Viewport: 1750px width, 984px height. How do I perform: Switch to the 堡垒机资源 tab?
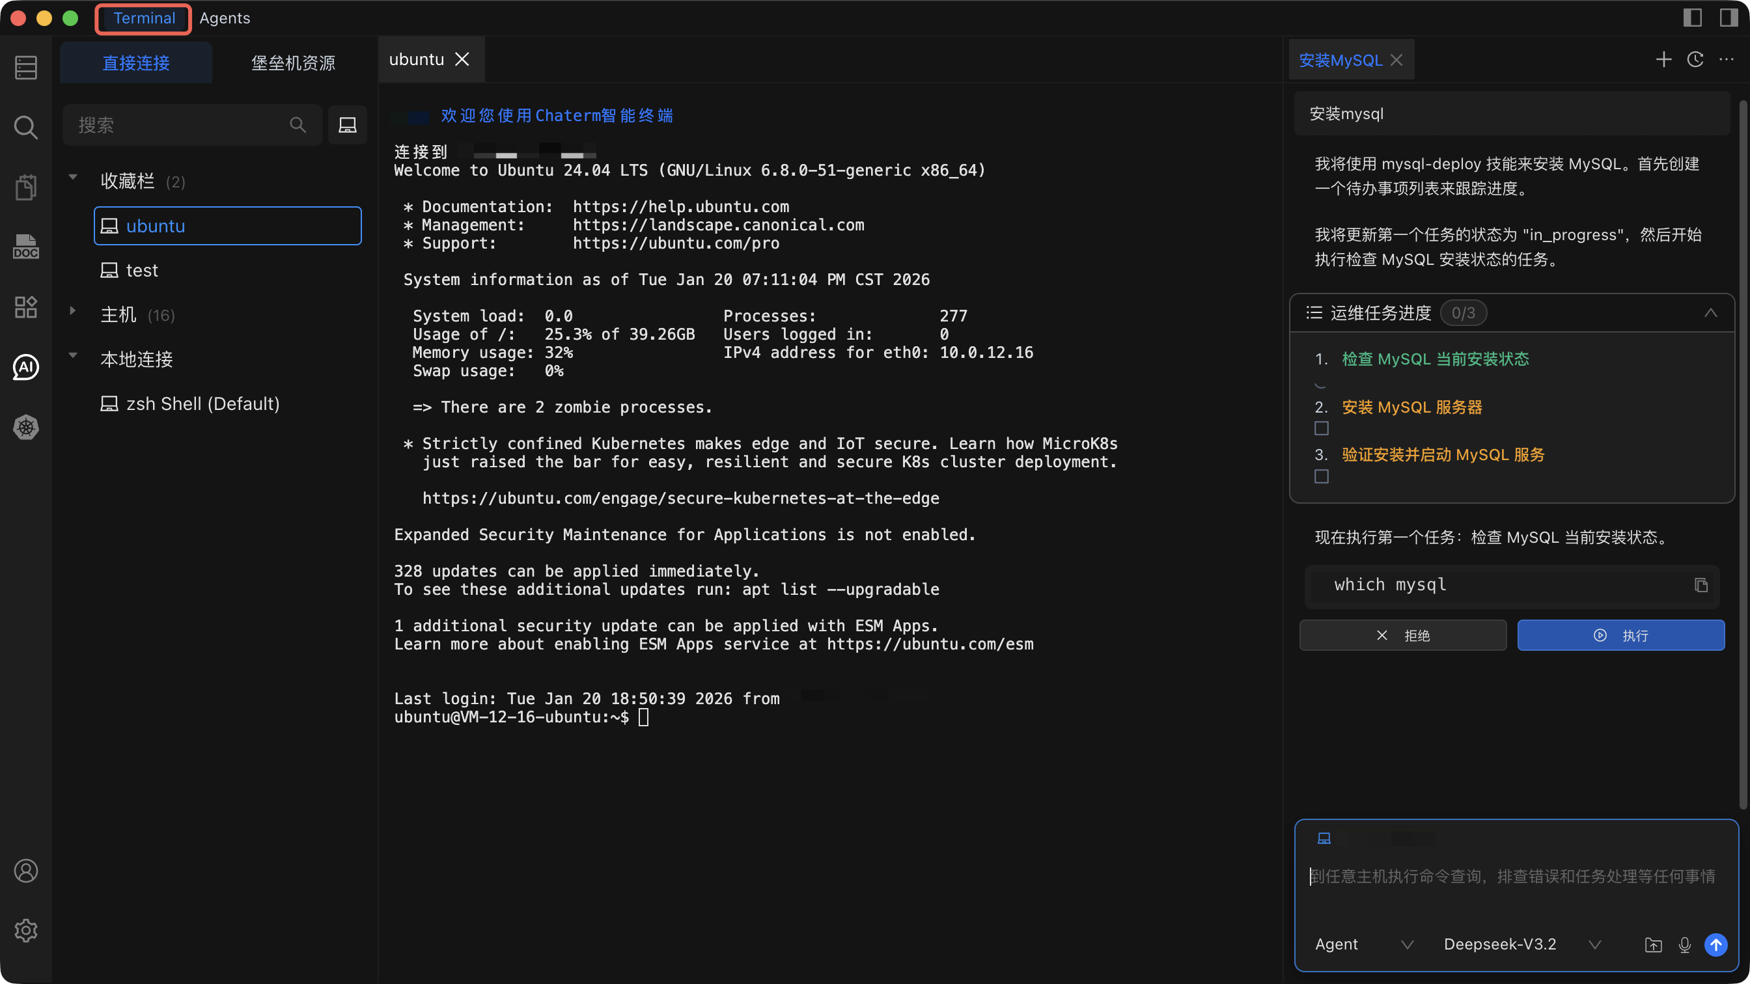point(294,63)
